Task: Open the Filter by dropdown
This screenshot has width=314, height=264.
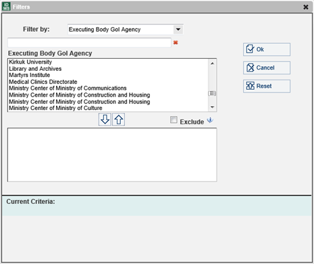Action: pos(178,29)
